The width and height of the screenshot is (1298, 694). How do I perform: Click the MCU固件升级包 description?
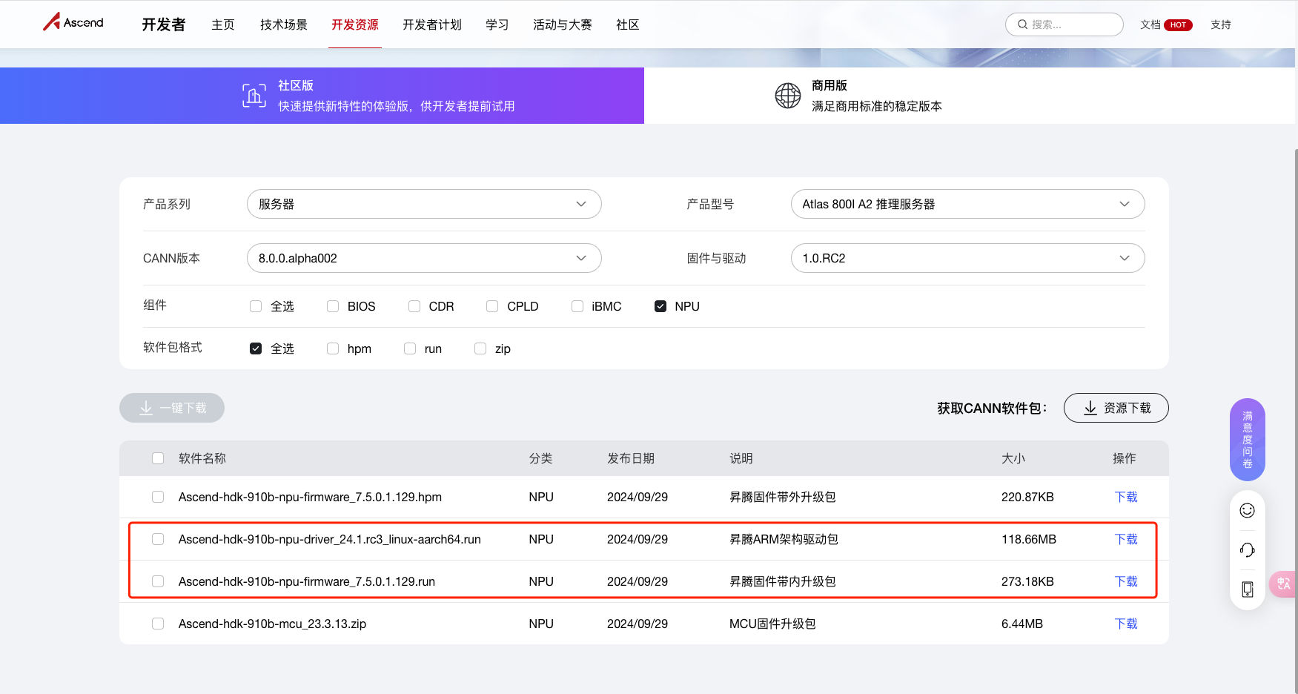(772, 624)
